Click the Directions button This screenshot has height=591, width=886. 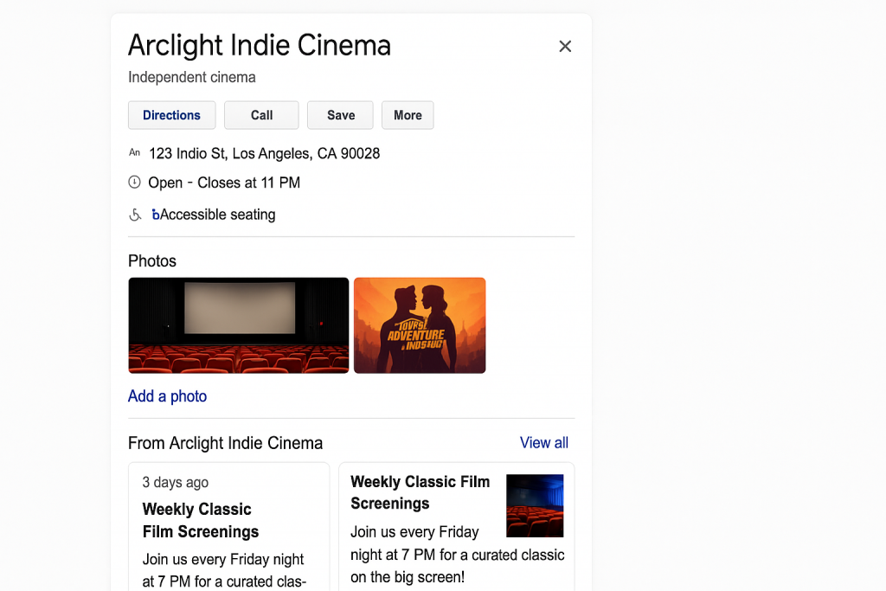(172, 115)
